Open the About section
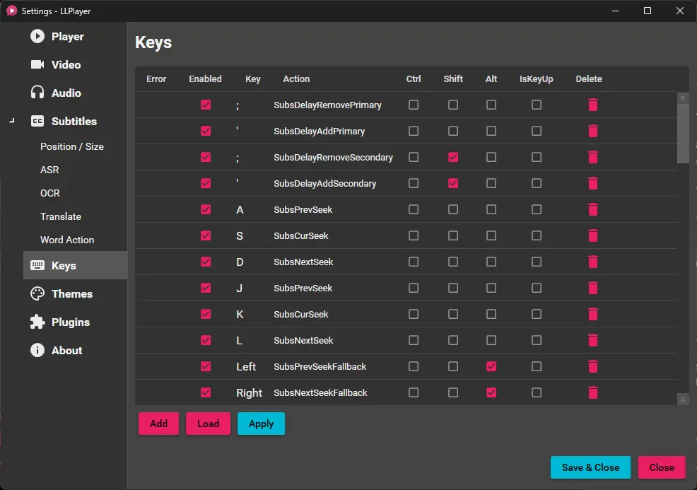Screen dimensions: 697x490 (75, 351)
